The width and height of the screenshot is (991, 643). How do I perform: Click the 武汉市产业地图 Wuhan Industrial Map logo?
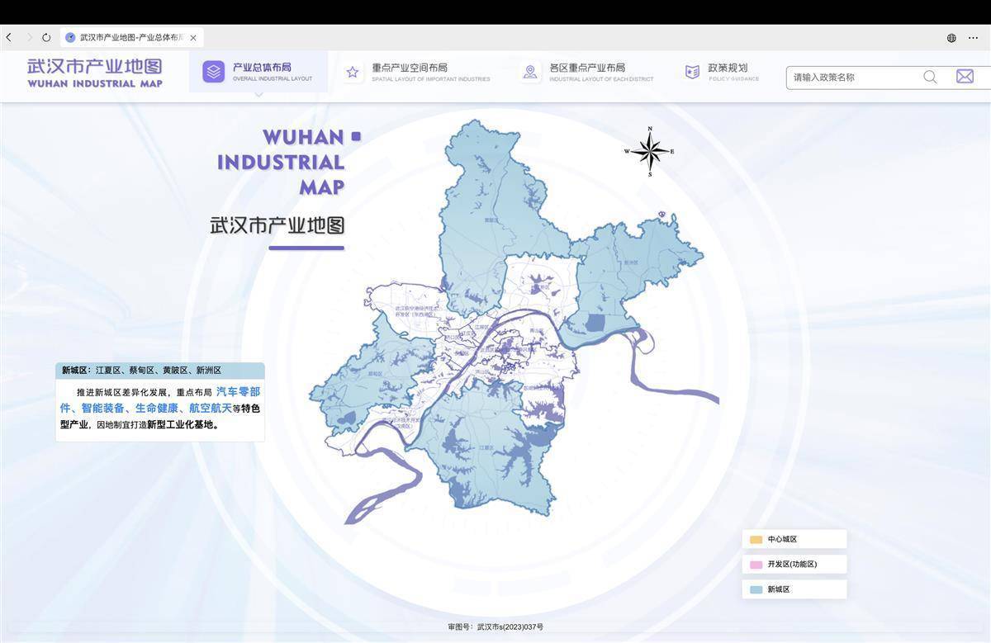95,73
